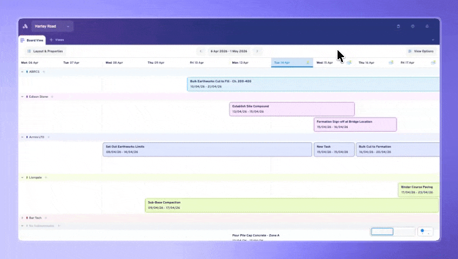This screenshot has height=259, width=458.
Task: Expand the Bar Tech group
Action: (22, 218)
